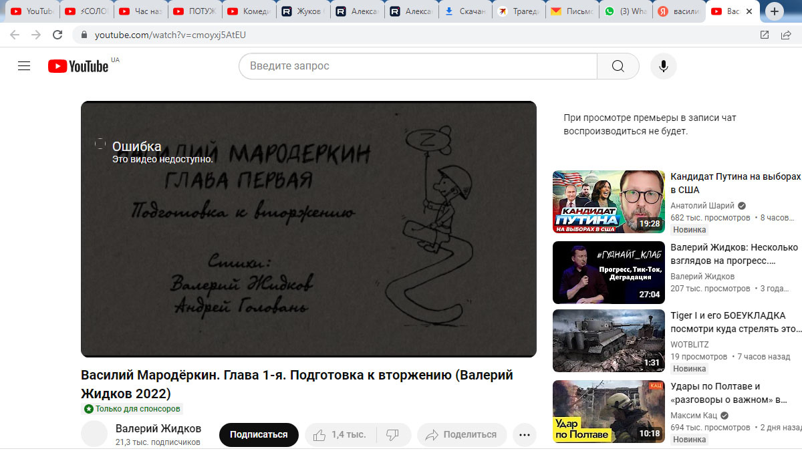Click the "Поделиться" share button
802x451 pixels.
[462, 435]
